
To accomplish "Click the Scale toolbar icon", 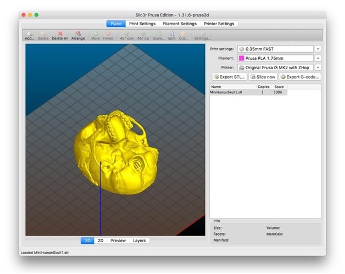I will (x=158, y=36).
